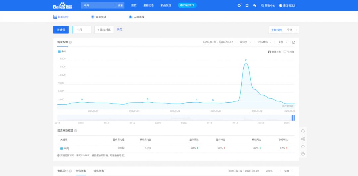Click the help icon beside 搜索指数
The image size is (358, 176).
pos(70,42)
